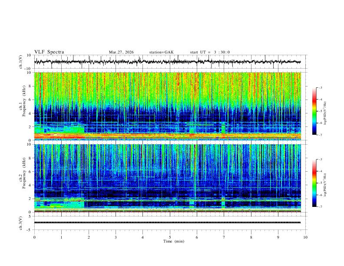Click the "ch.3(V)" axis label
344x266 pixels.
(21, 223)
